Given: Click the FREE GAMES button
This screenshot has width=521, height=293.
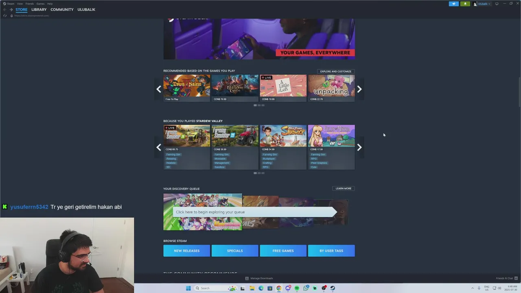Looking at the screenshot, I should click(283, 251).
